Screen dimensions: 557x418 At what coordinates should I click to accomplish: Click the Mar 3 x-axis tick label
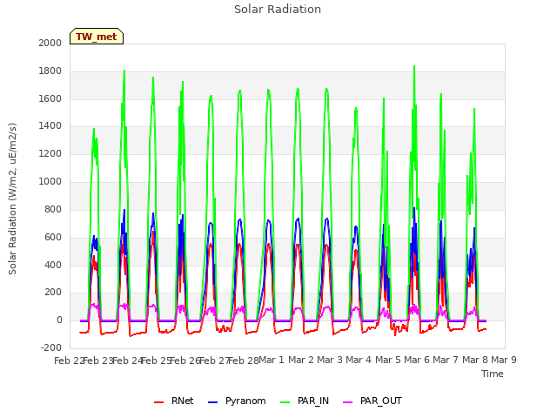click(x=330, y=360)
